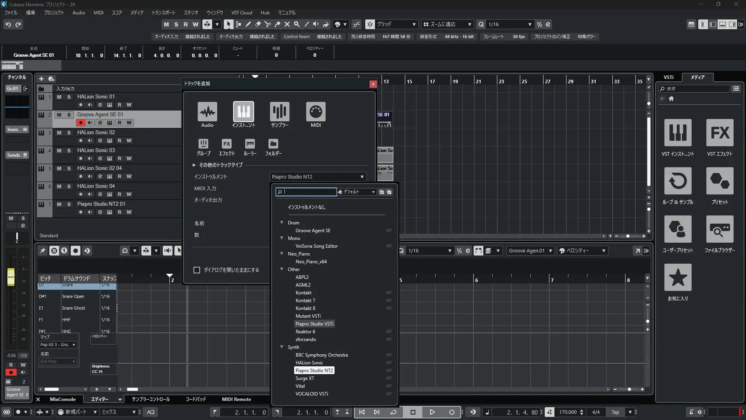Image resolution: width=746 pixels, height=420 pixels.
Task: Collapse the Drum instrument category
Action: [282, 222]
